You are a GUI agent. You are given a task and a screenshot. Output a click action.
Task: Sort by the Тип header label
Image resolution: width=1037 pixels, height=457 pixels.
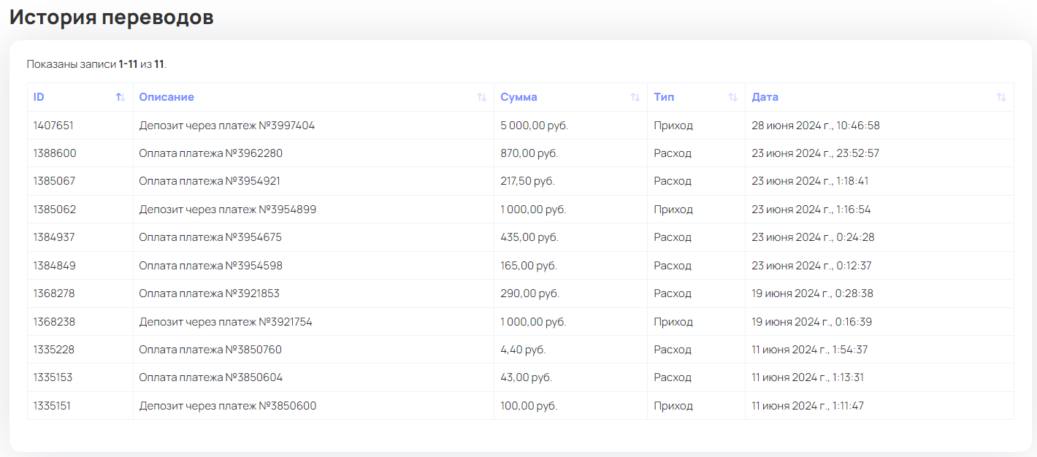(664, 97)
